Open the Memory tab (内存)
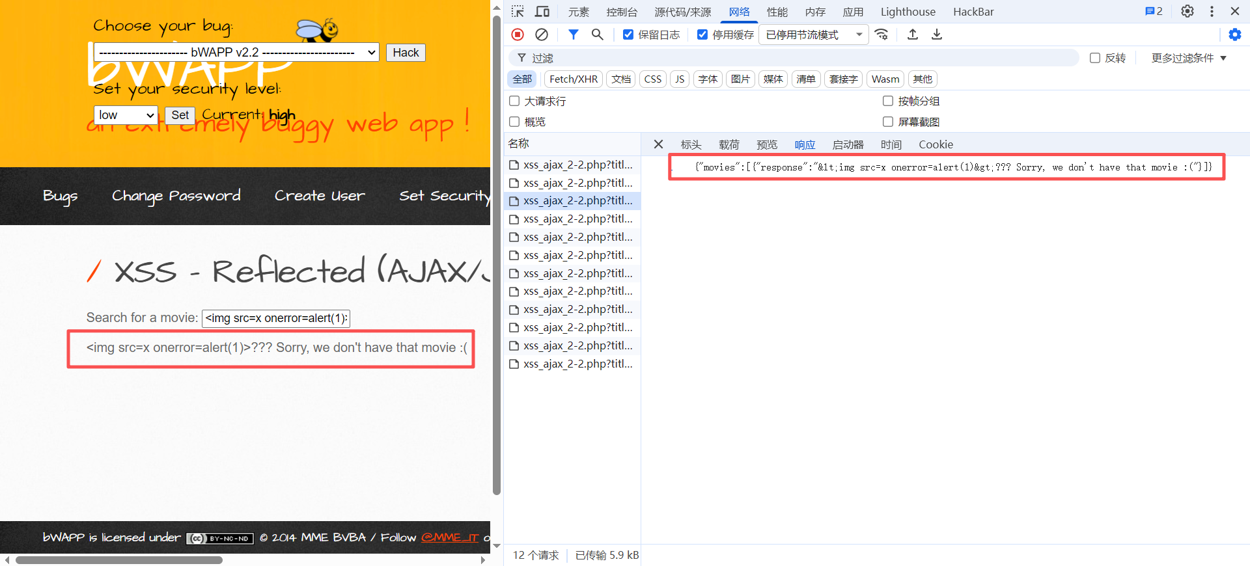This screenshot has width=1250, height=566. pos(815,12)
